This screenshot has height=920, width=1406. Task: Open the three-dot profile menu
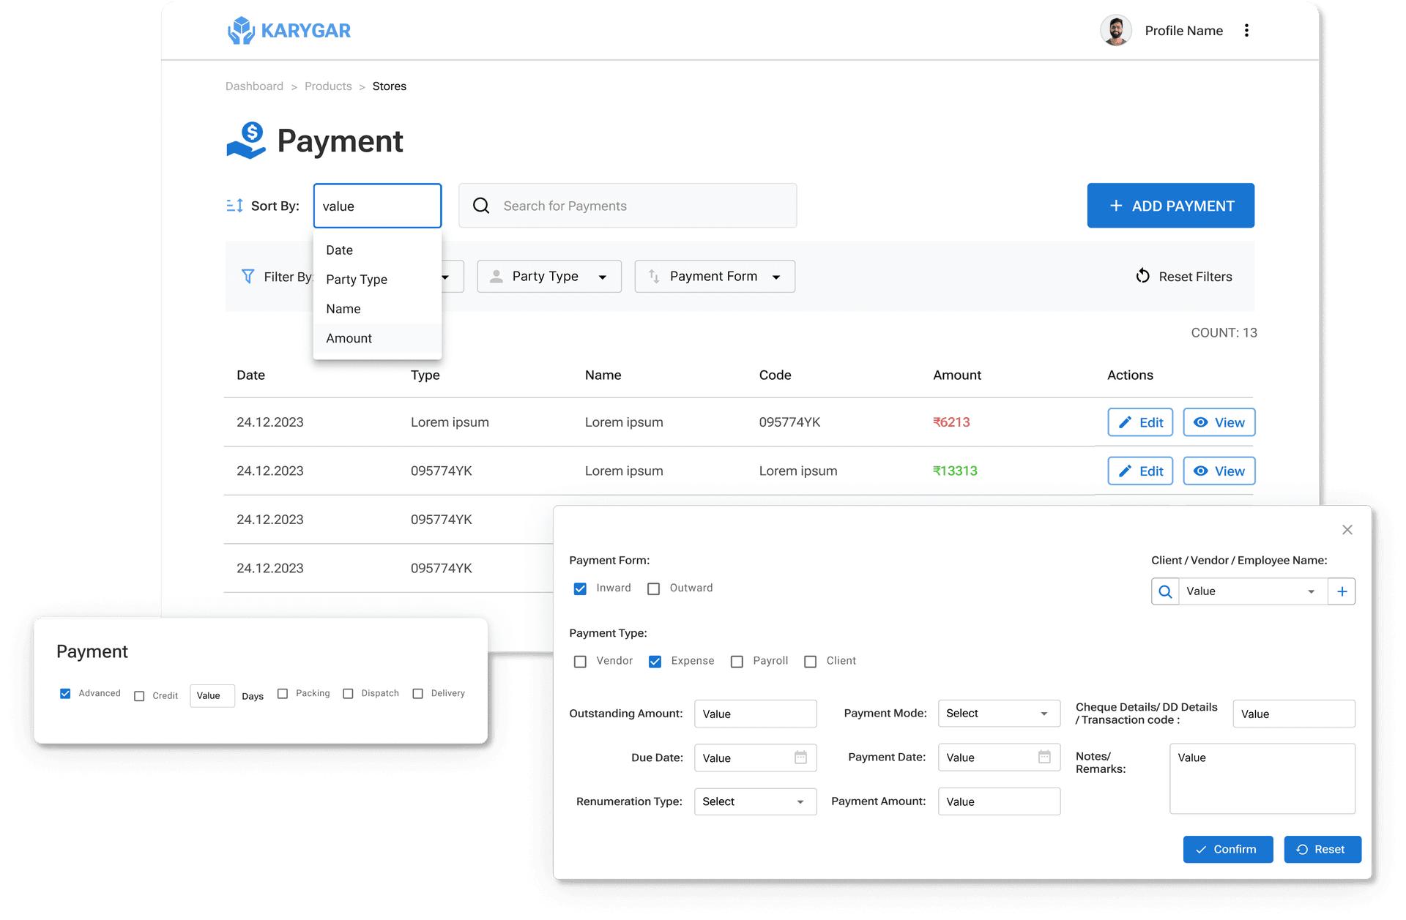click(1246, 31)
